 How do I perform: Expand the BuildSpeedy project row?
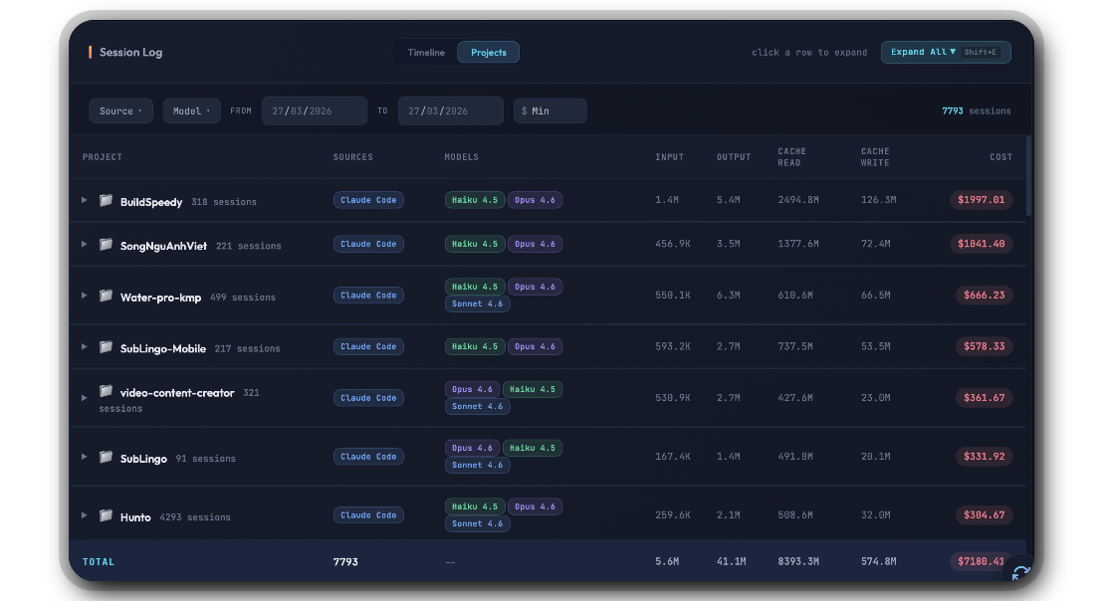tap(84, 200)
